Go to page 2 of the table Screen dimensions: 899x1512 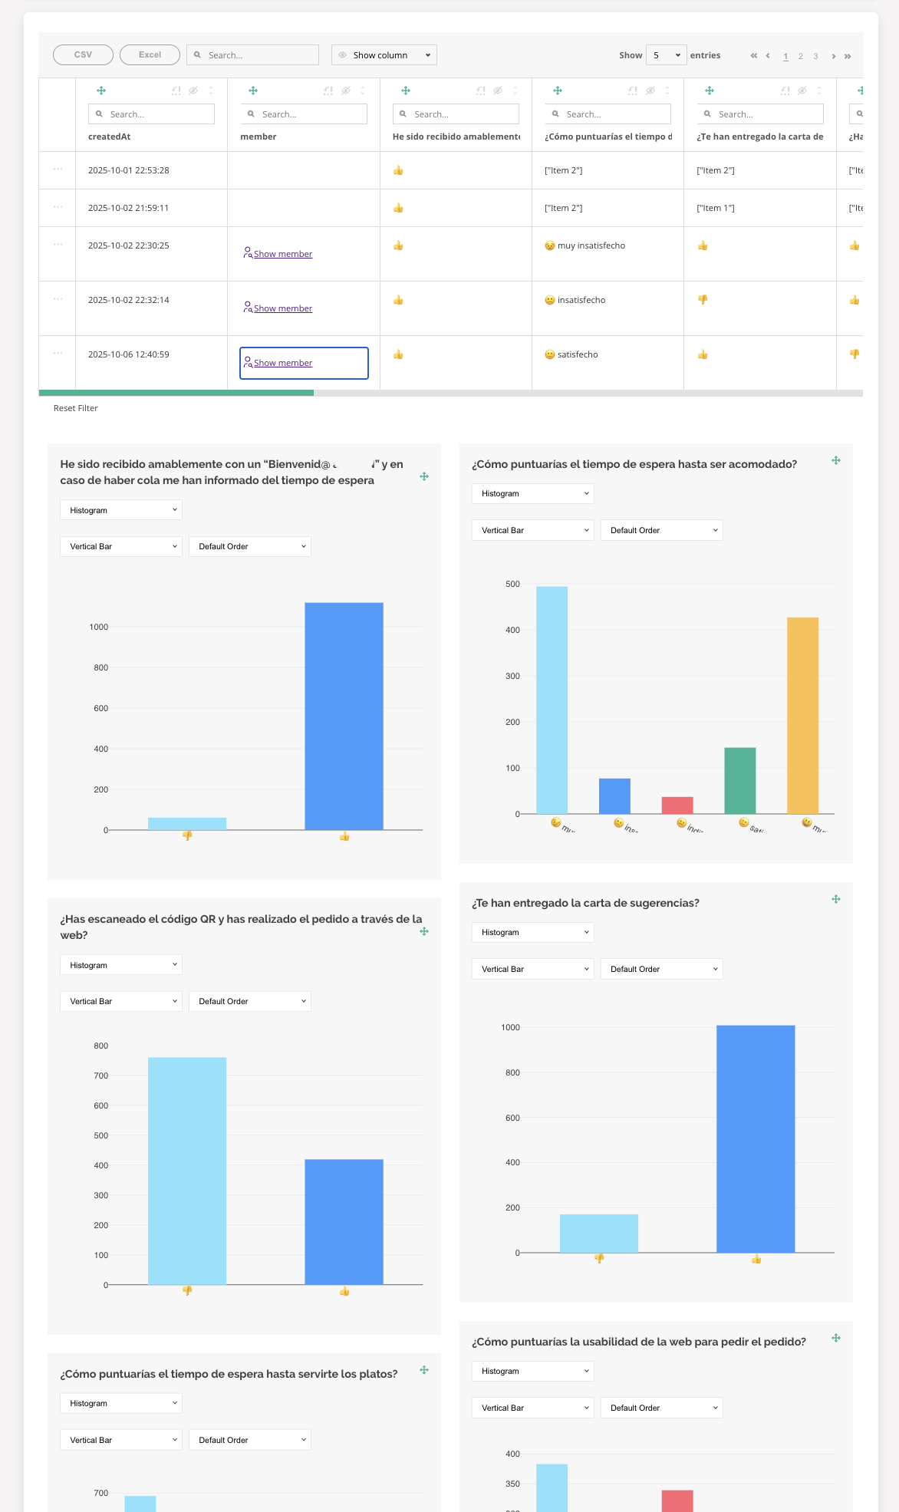click(x=801, y=56)
